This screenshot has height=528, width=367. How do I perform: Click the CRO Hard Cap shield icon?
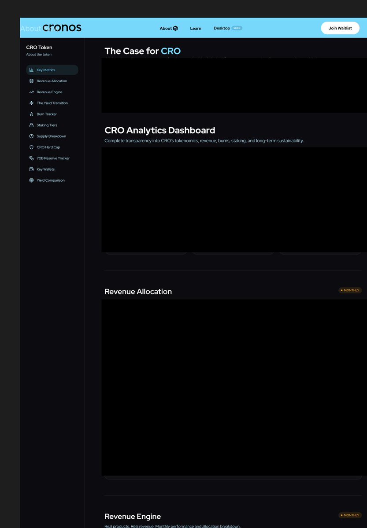click(x=31, y=147)
